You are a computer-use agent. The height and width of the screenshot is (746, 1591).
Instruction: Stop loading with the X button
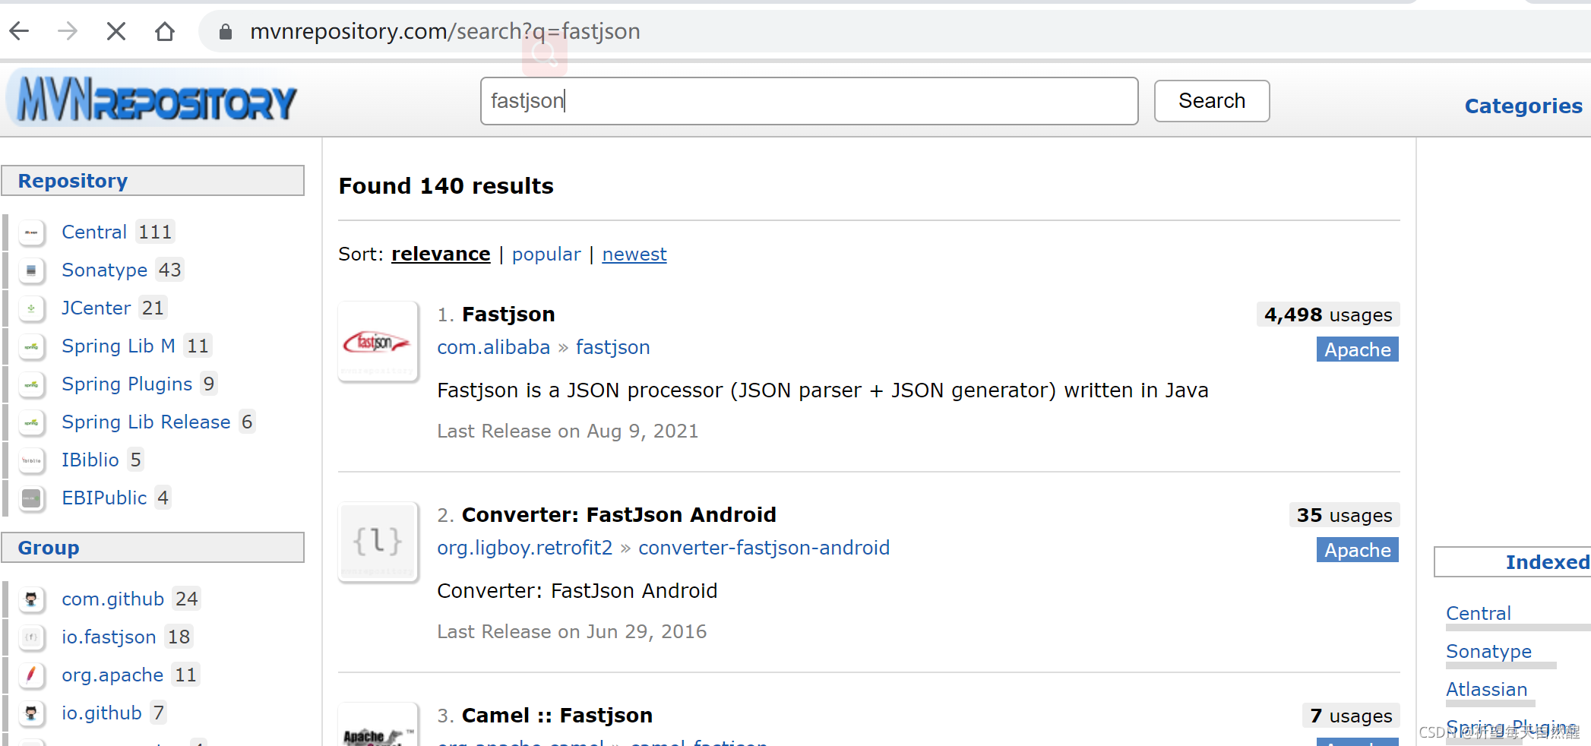pos(116,31)
